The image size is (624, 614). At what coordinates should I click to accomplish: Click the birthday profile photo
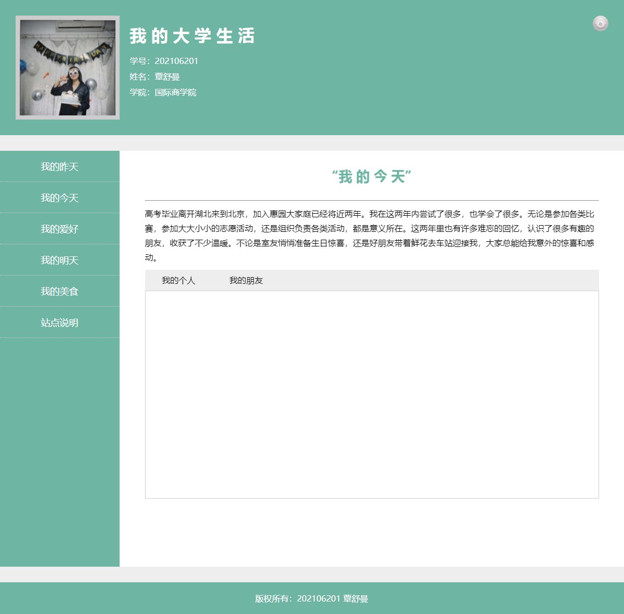pos(68,68)
